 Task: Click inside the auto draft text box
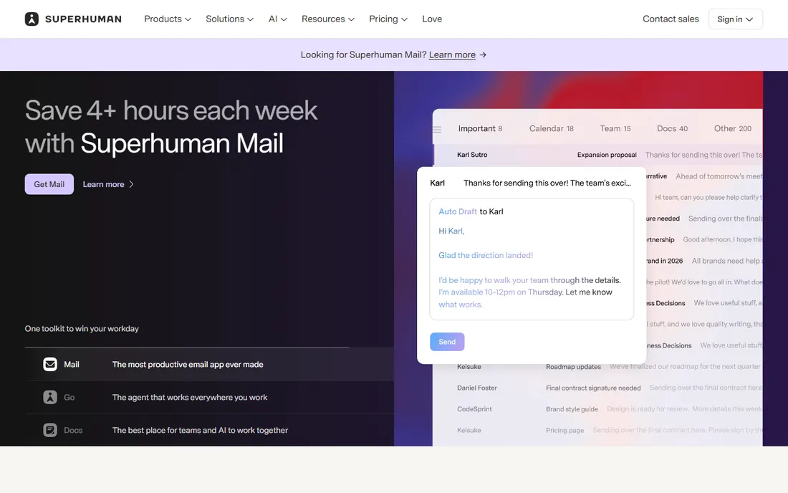point(532,259)
